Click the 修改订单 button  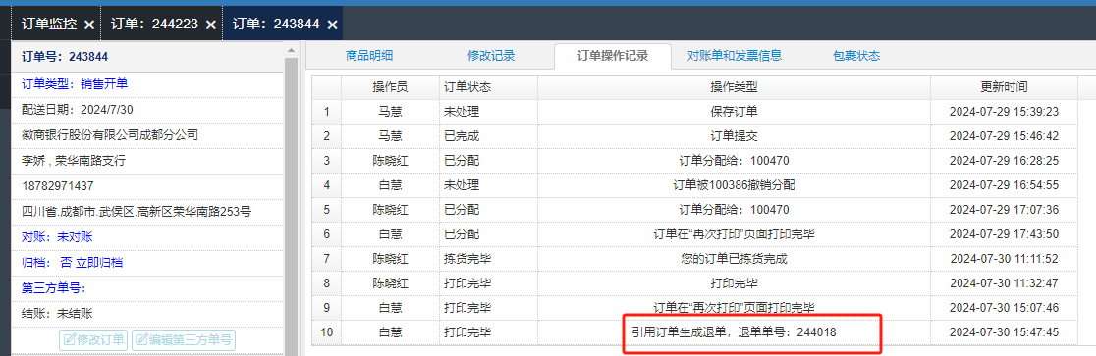click(x=93, y=340)
